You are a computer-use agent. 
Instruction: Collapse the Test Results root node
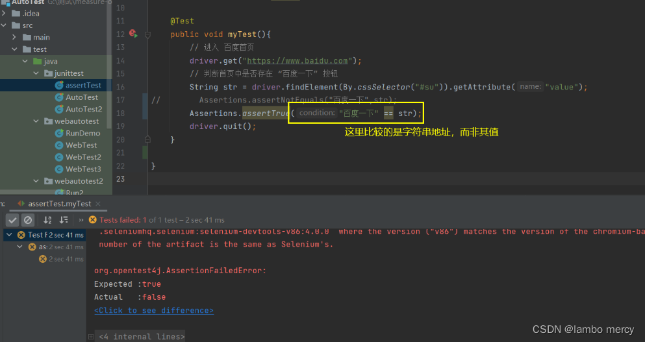coord(9,235)
